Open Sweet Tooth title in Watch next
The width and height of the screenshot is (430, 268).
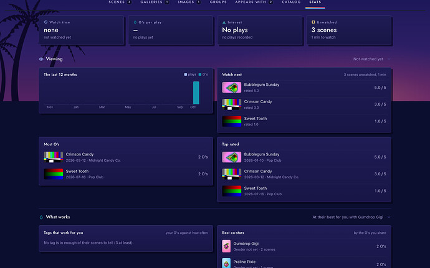click(x=256, y=119)
